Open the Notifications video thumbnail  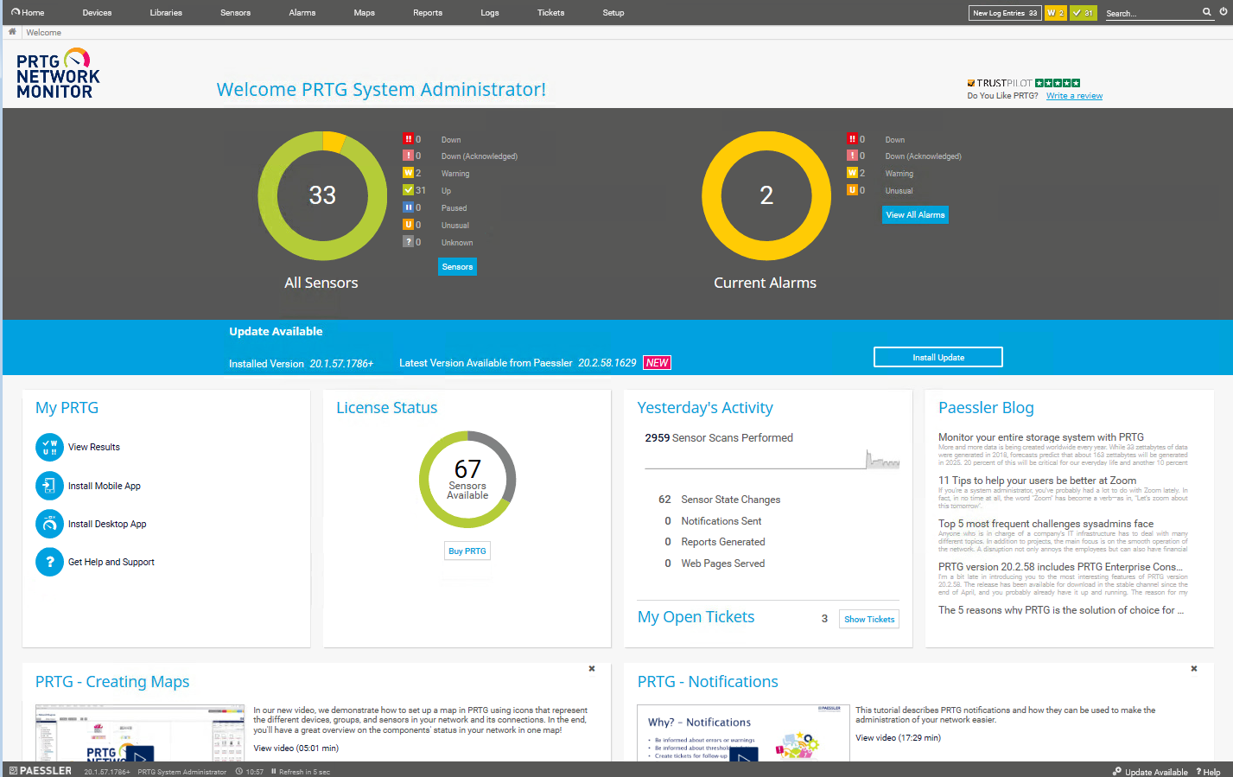pyautogui.click(x=743, y=733)
